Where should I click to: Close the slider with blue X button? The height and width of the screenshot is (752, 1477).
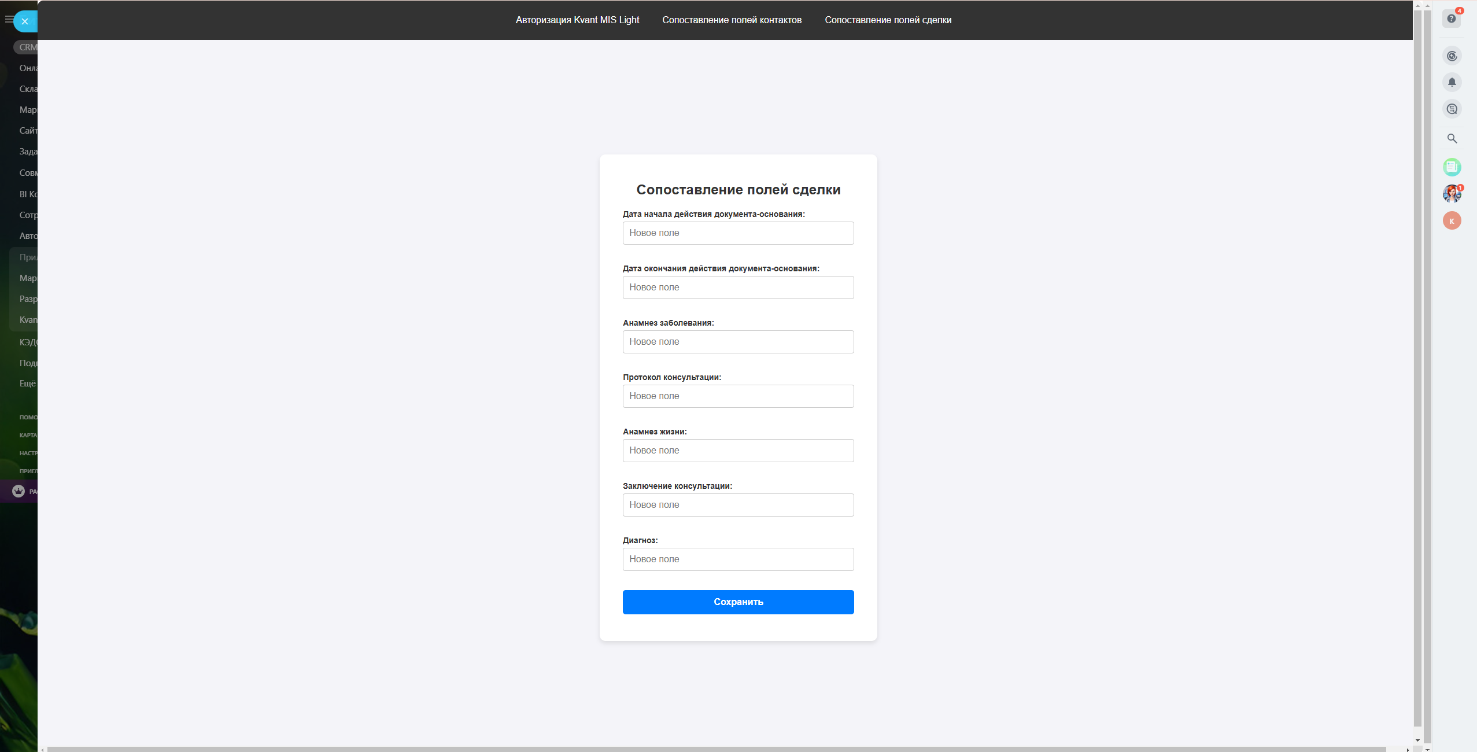coord(25,21)
